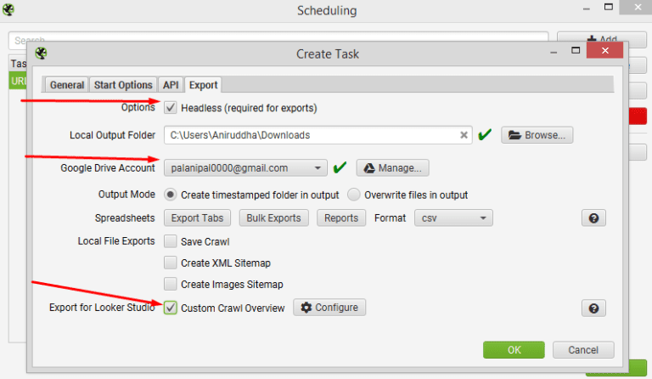
Task: Switch to the General tab
Action: click(67, 85)
